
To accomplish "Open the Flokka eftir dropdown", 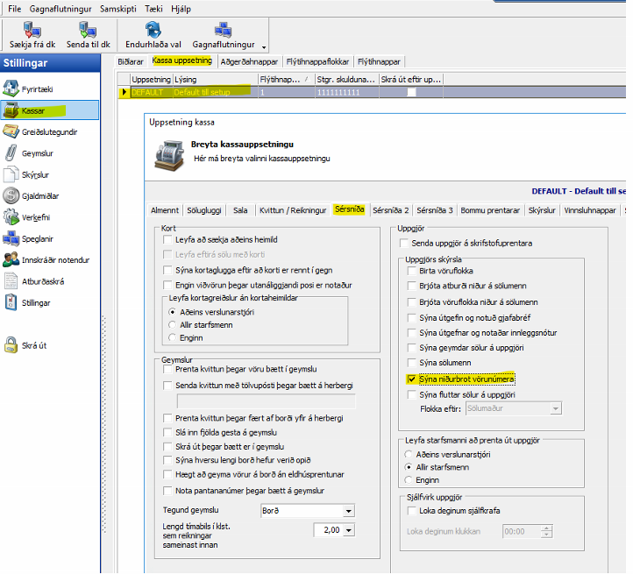I will 554,407.
